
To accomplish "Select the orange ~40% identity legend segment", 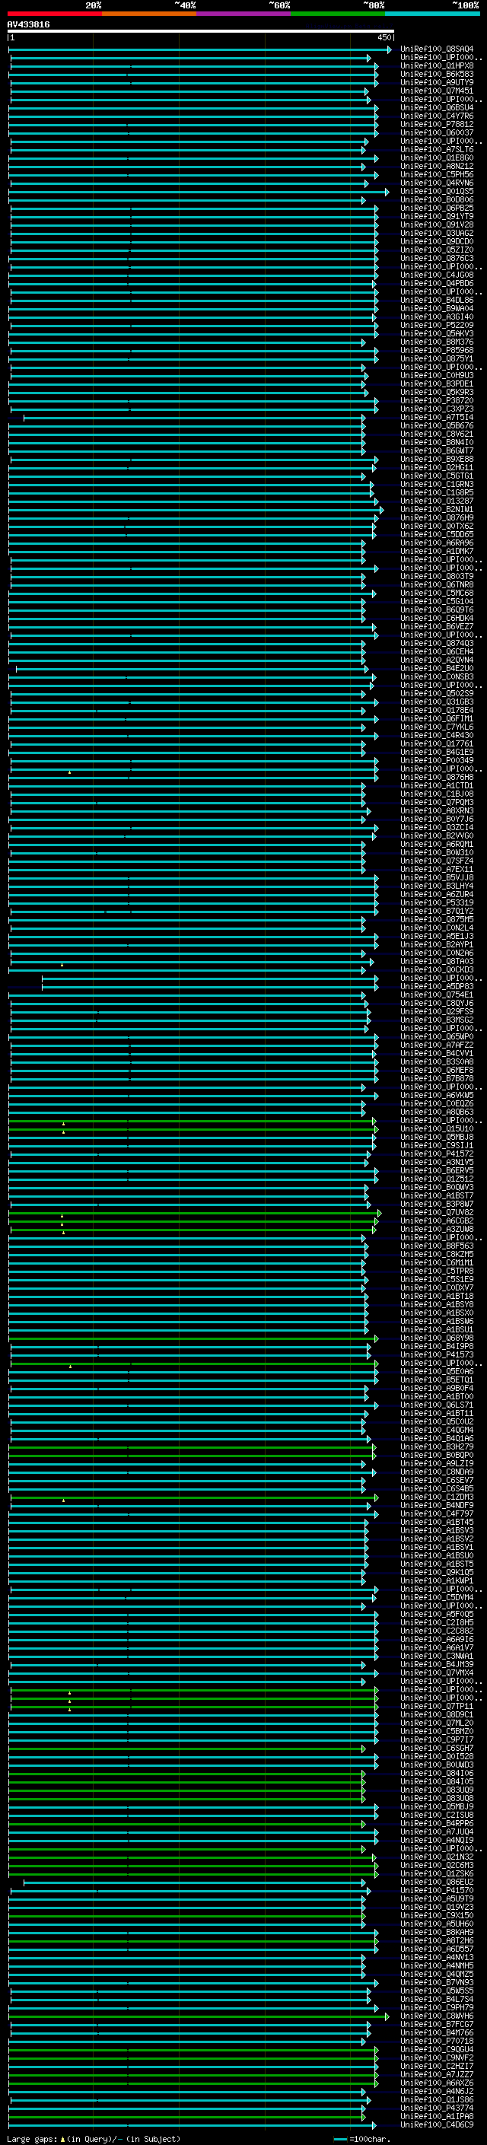I will coord(149,14).
